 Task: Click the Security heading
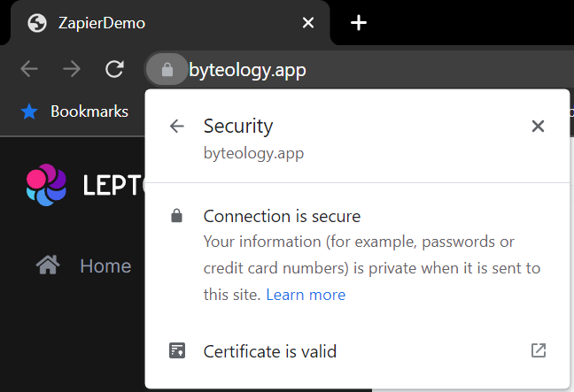pos(238,127)
